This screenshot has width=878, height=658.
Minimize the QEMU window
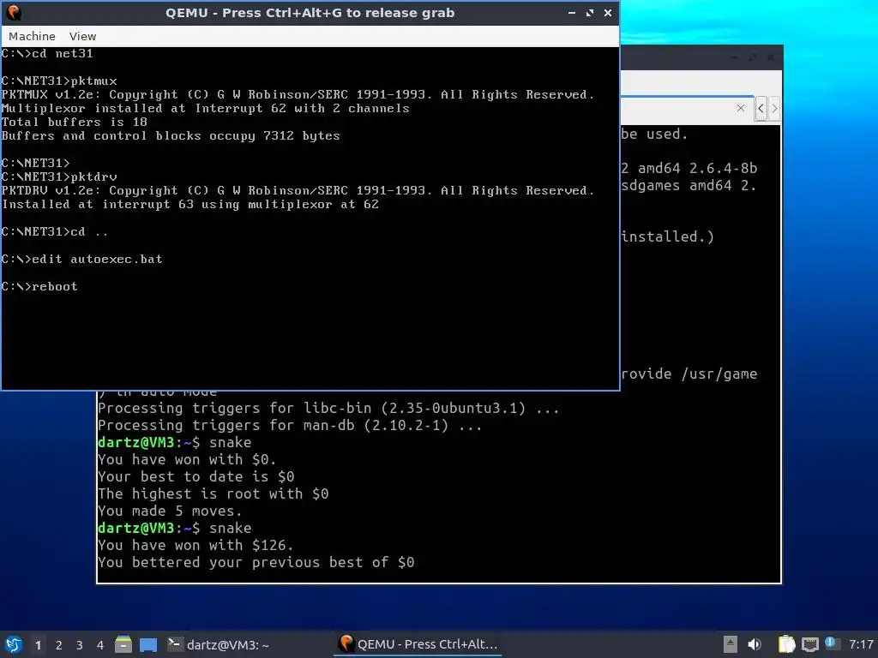click(x=572, y=12)
